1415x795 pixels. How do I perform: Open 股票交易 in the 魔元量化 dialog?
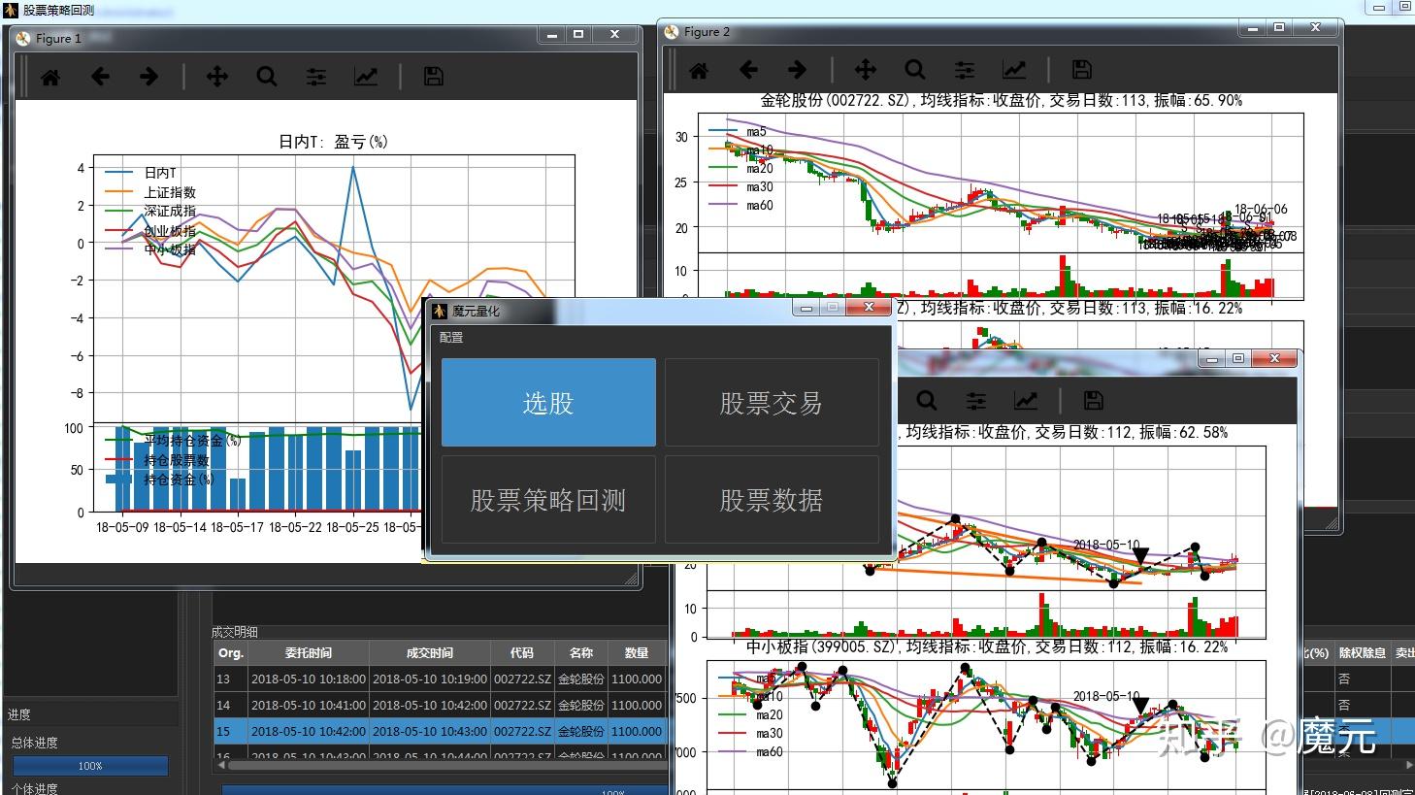tap(772, 402)
